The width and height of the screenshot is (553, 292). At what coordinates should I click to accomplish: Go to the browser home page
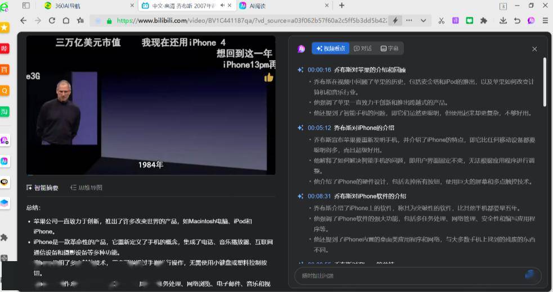(x=66, y=20)
